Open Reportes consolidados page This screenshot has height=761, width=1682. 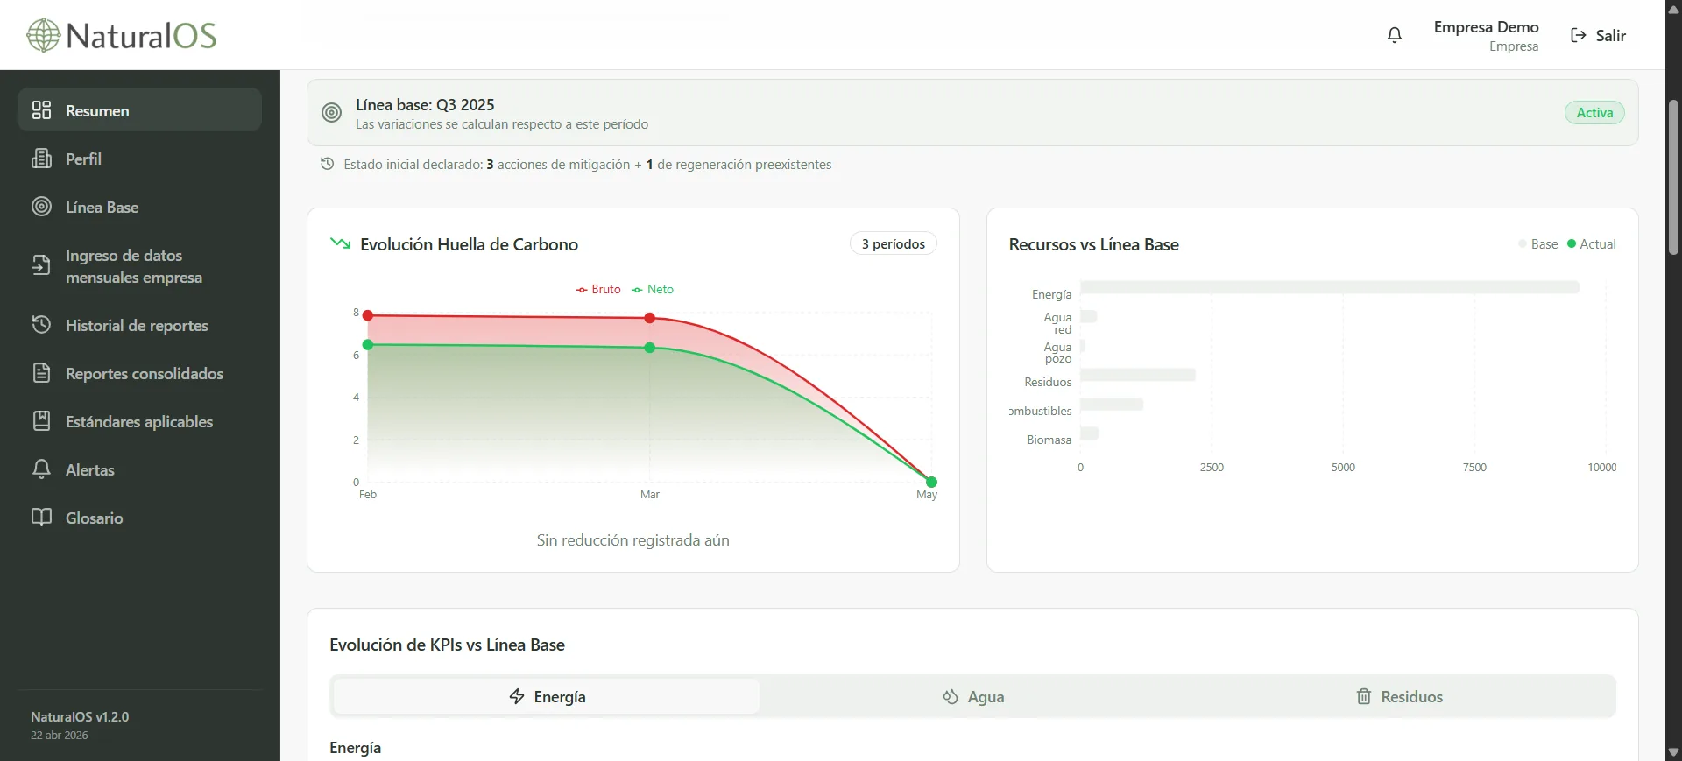139,373
